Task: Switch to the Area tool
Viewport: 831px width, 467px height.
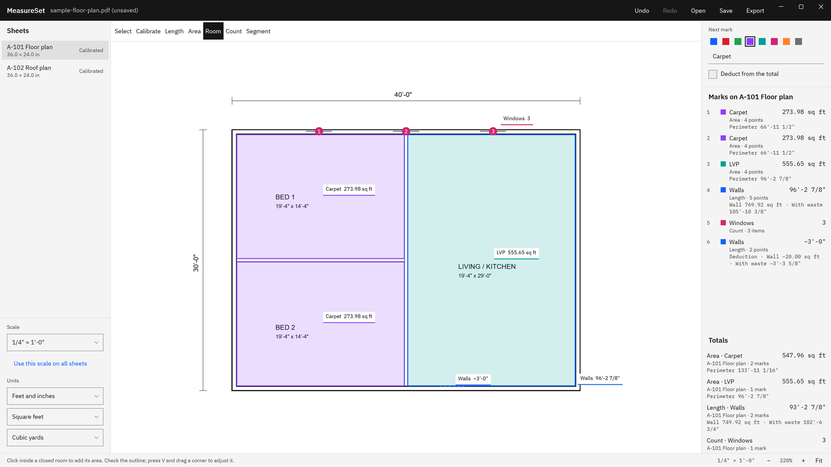Action: pyautogui.click(x=194, y=31)
